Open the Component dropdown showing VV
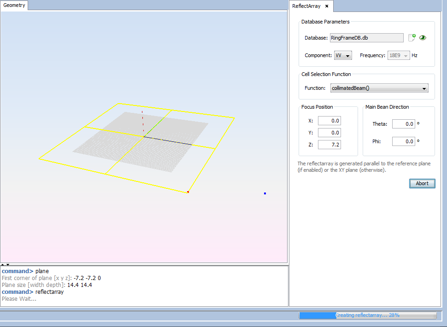The image size is (447, 327). (x=343, y=55)
